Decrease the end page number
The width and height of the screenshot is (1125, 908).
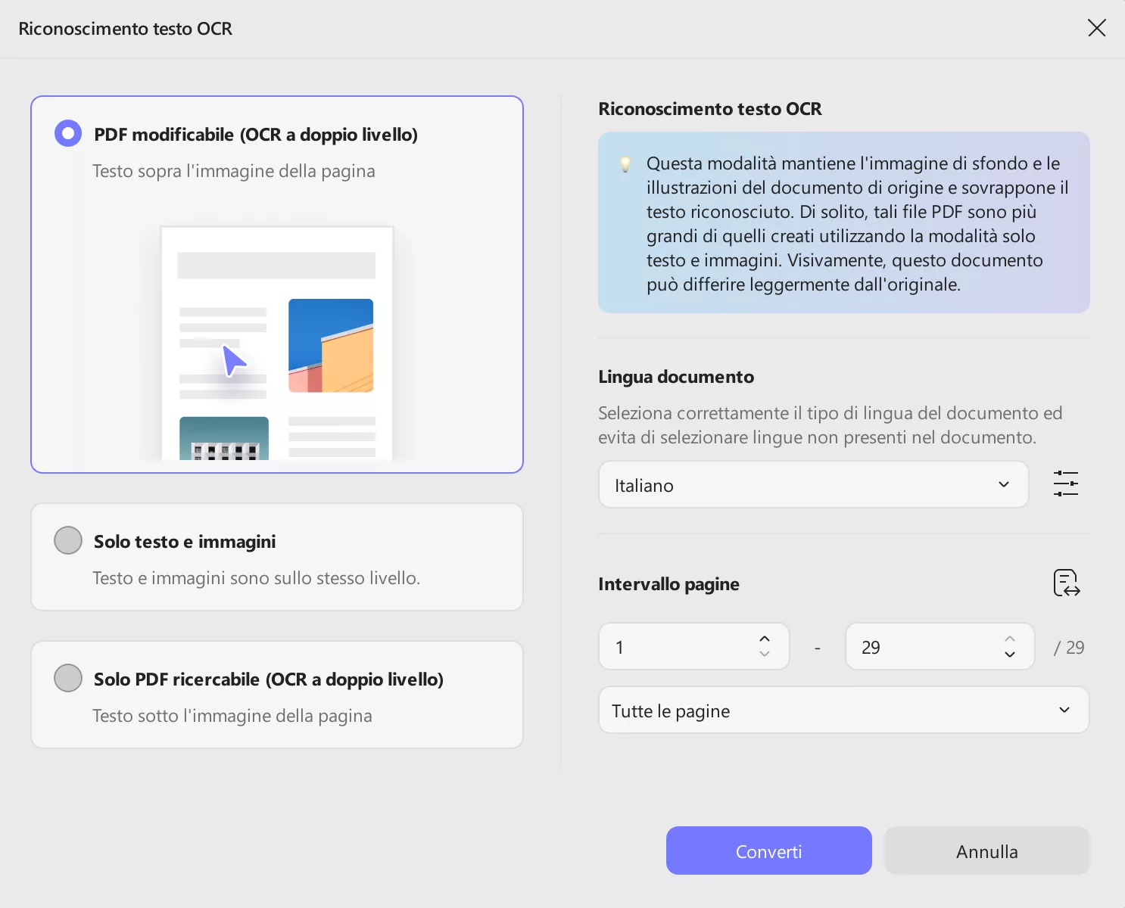tap(1010, 655)
